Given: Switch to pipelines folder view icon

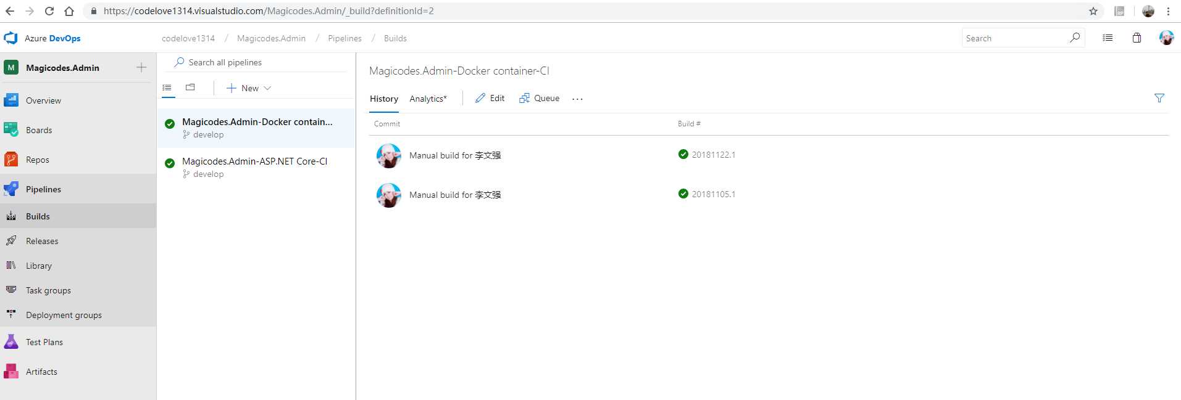Looking at the screenshot, I should coord(190,88).
